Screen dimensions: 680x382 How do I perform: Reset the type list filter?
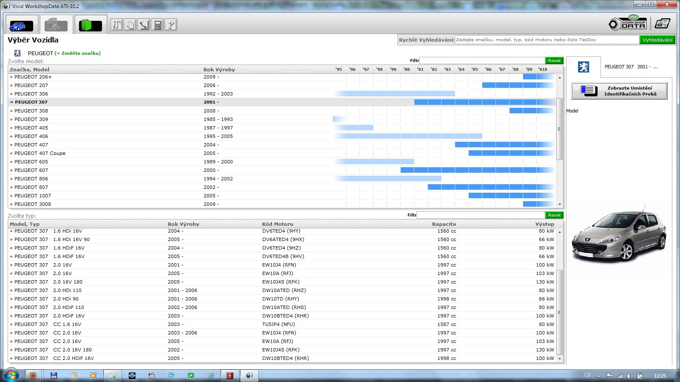554,215
